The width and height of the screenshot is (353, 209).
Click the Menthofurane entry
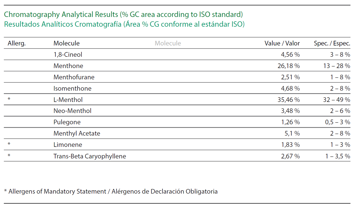74,77
